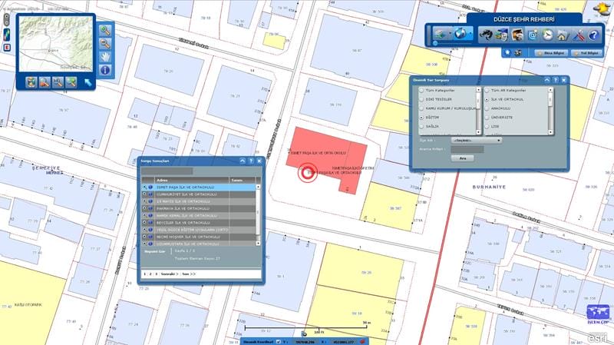Open the full extent globe tool below overview map

coord(31,82)
